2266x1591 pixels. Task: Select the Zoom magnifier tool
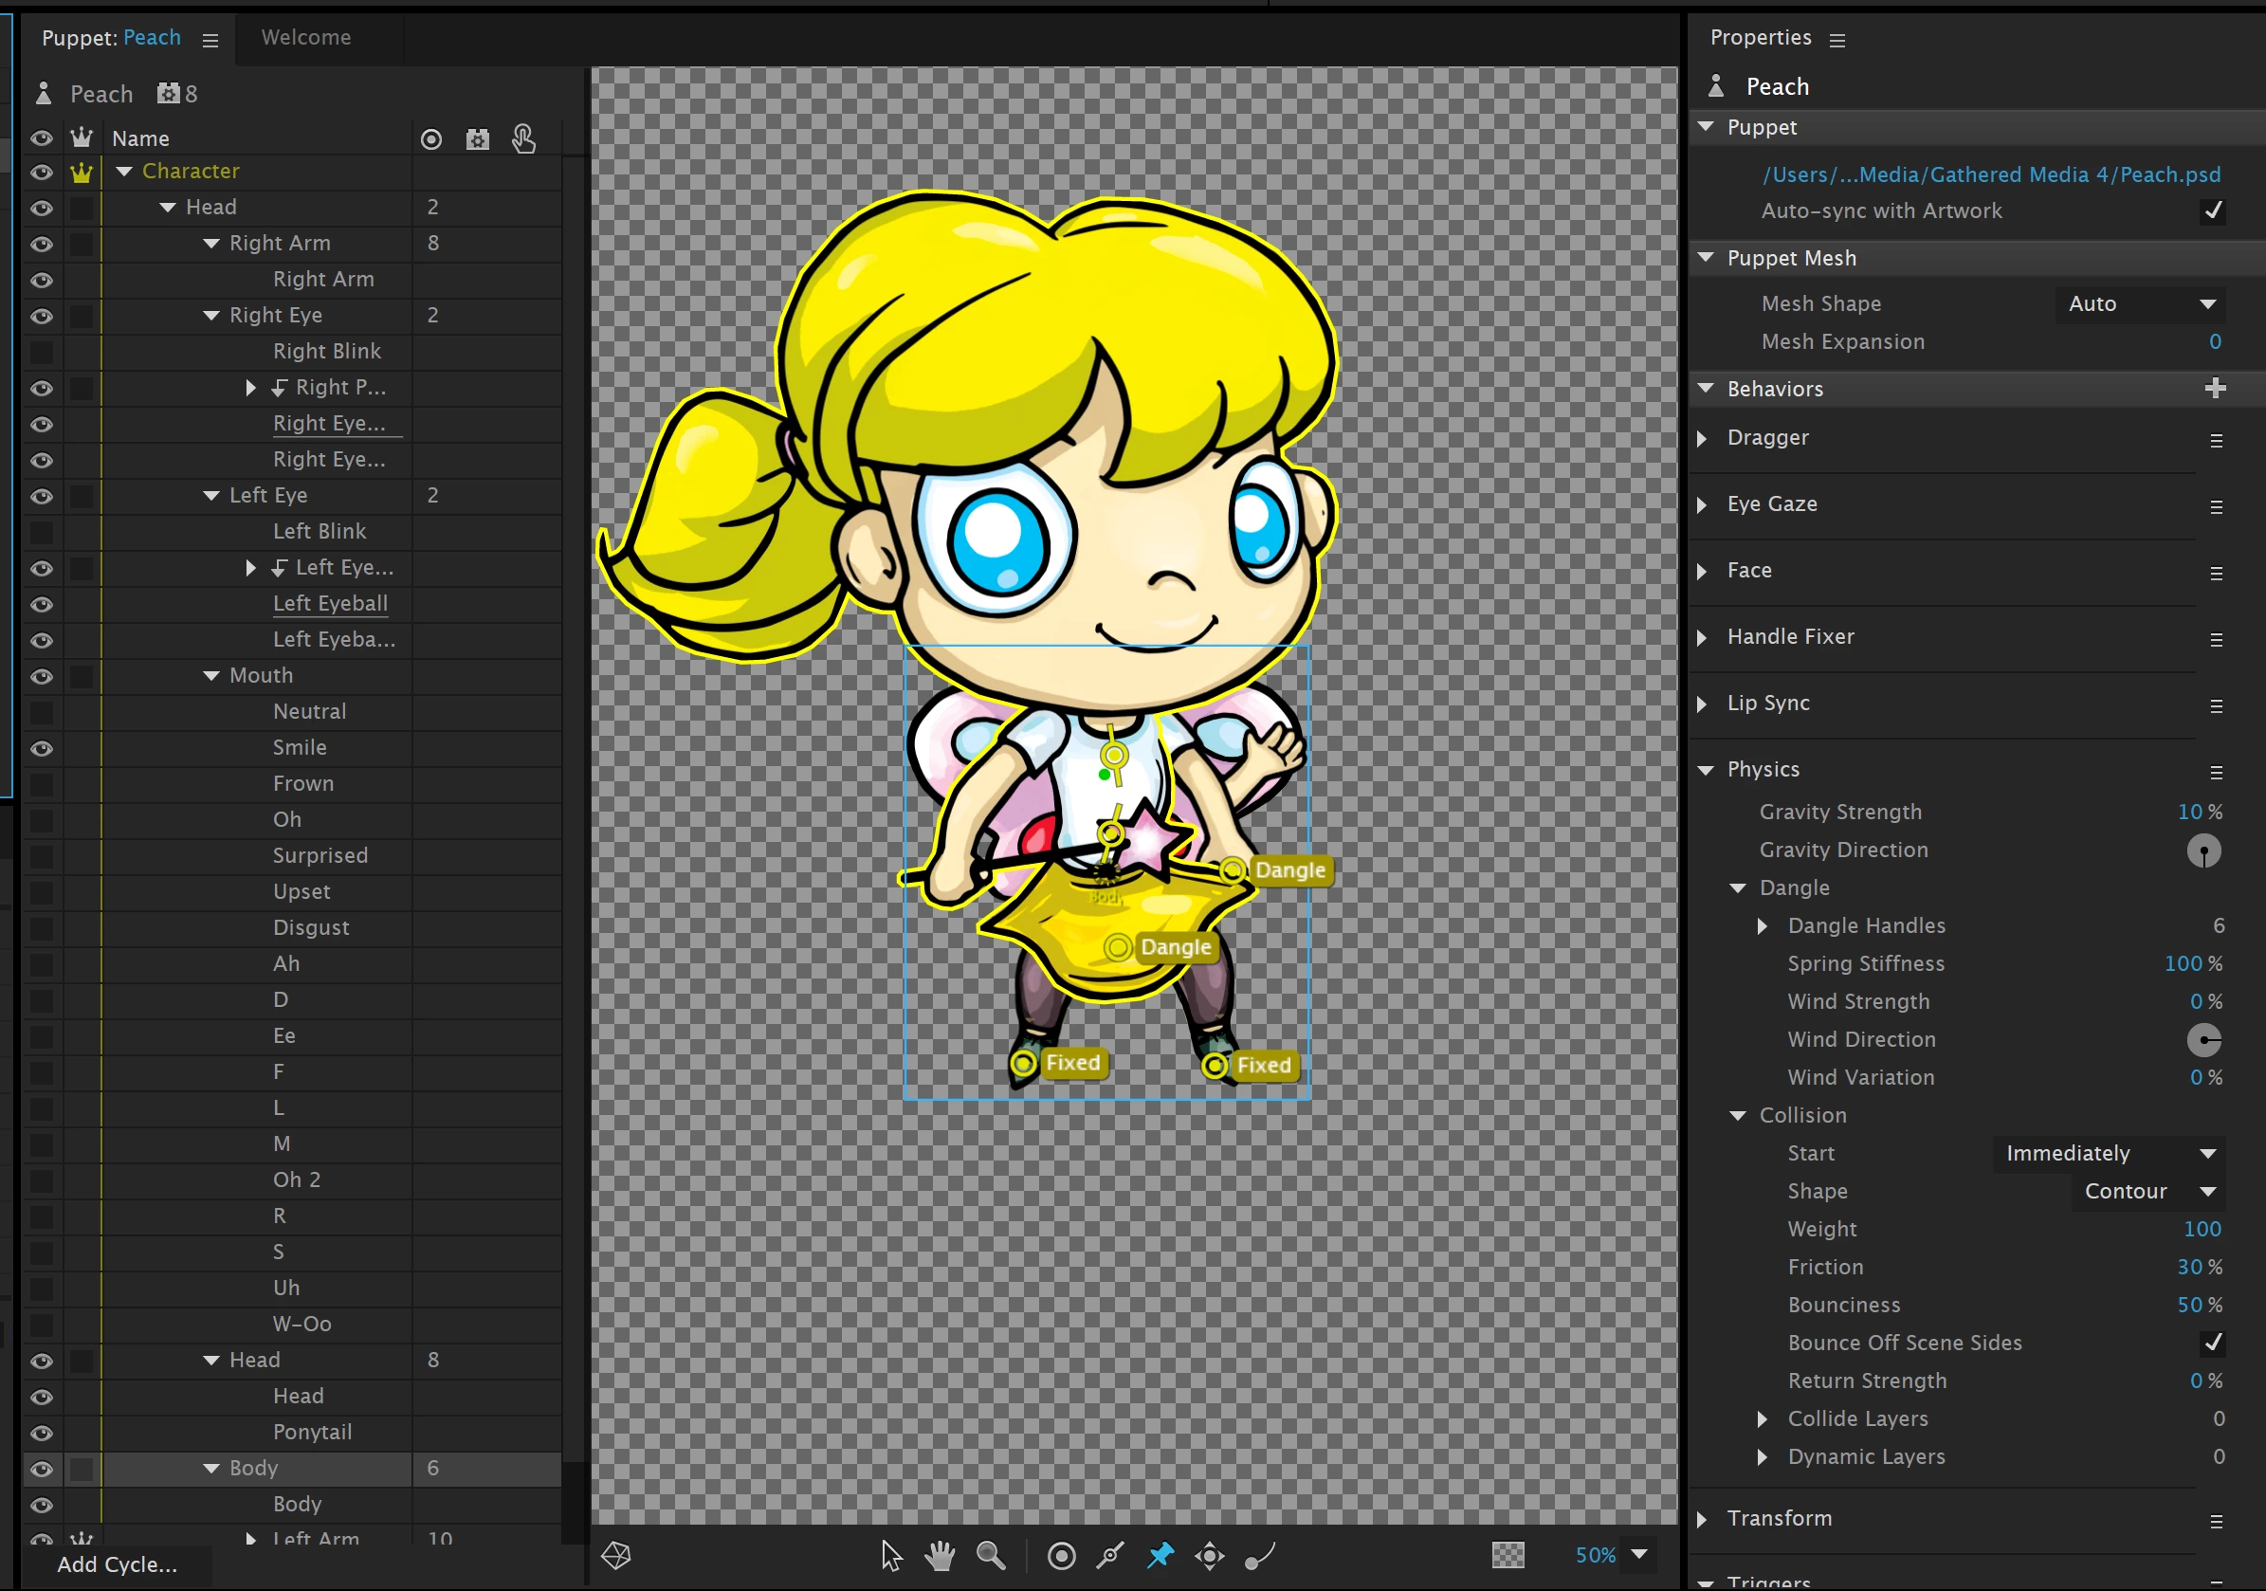pos(991,1557)
